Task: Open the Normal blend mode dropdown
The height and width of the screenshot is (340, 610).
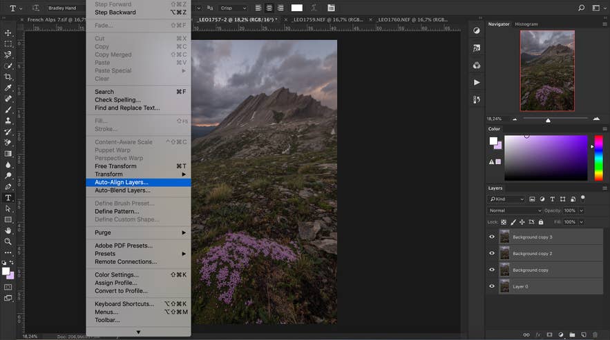Action: (x=515, y=210)
